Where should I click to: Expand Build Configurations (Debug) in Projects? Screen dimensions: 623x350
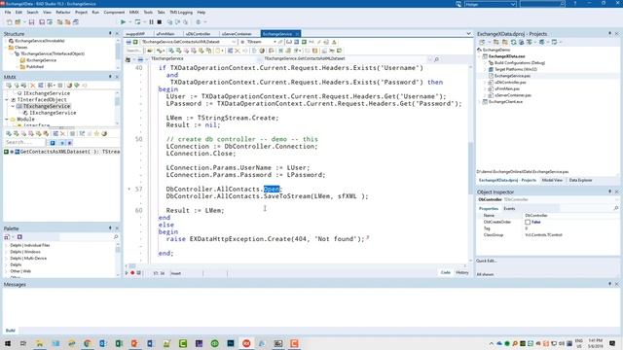(485, 63)
